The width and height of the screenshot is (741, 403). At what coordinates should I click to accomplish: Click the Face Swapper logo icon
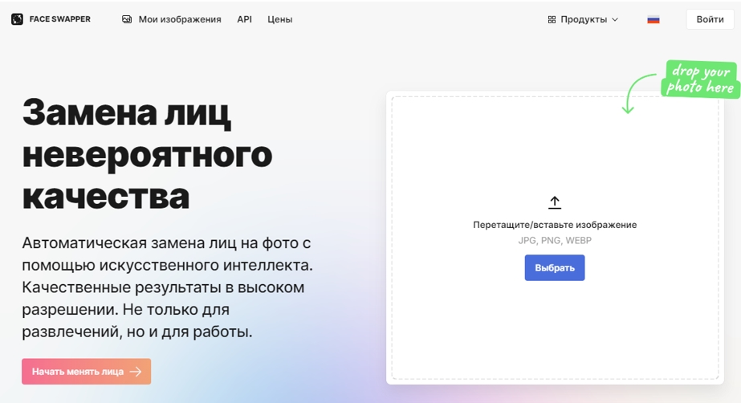coord(17,19)
